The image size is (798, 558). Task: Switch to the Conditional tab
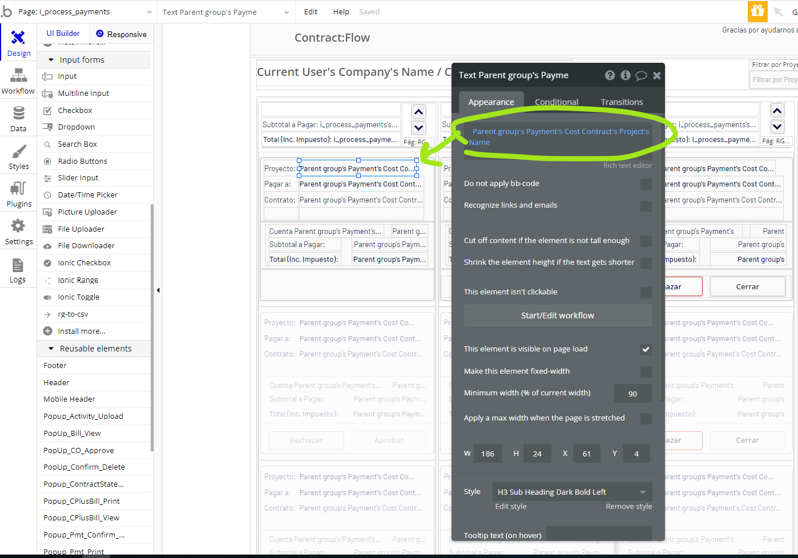point(557,102)
